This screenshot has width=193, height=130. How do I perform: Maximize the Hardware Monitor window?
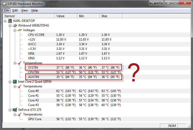pyautogui.click(x=175, y=3)
